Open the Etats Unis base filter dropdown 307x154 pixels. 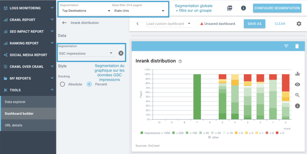(x=139, y=11)
